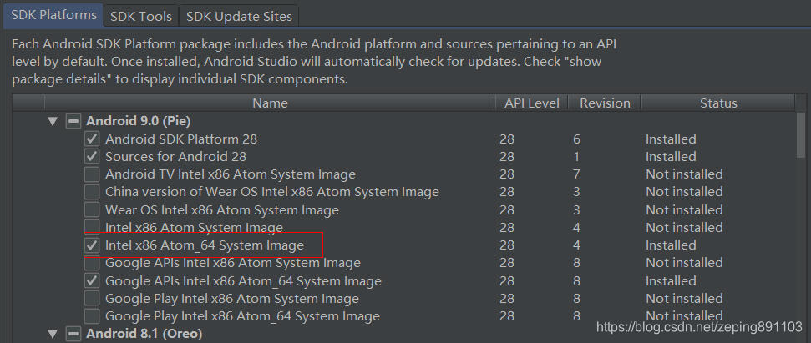811x343 pixels.
Task: Select 'Google Play Intel x86 Atom System Image' text
Action: pyautogui.click(x=231, y=299)
